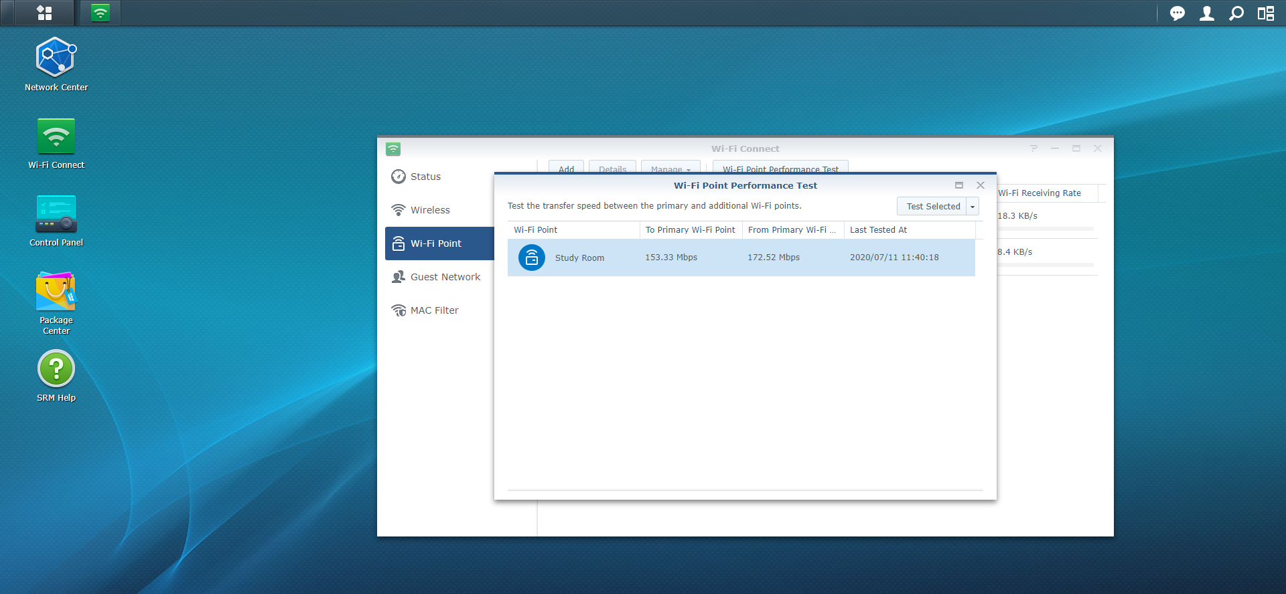1286x594 pixels.
Task: Click the 8.4 KB/s receiving rate
Action: [1015, 252]
